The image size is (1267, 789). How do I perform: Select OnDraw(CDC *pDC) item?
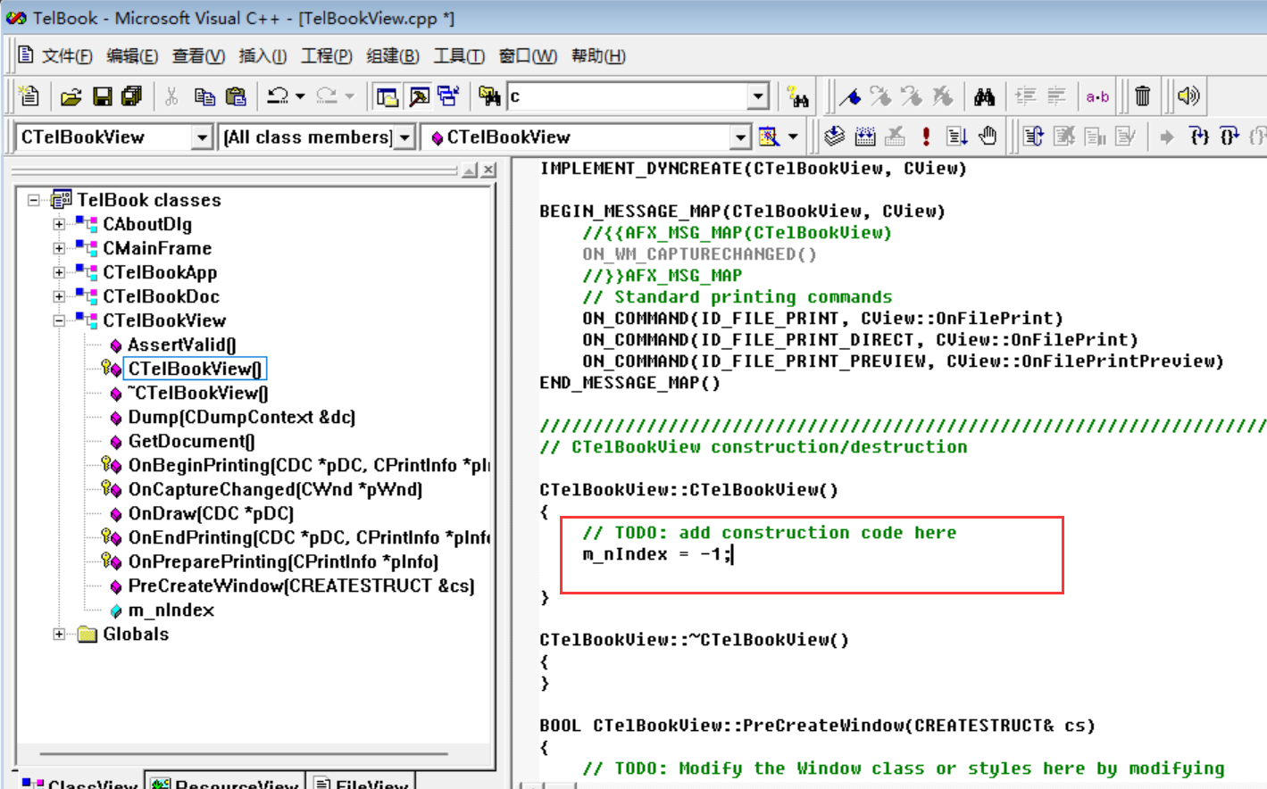pyautogui.click(x=211, y=513)
